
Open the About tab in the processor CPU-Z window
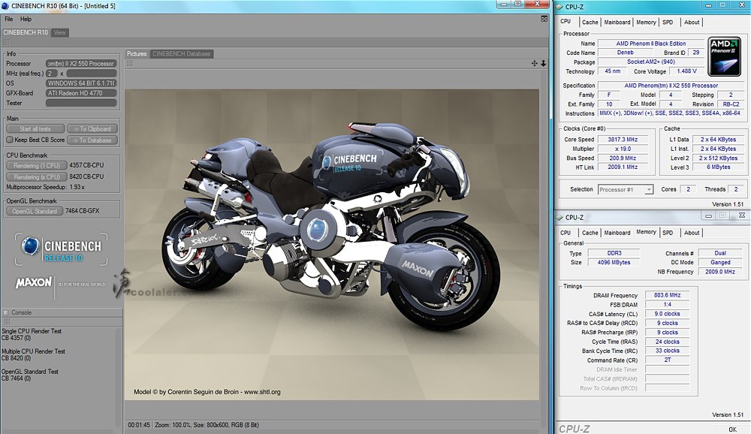(692, 22)
